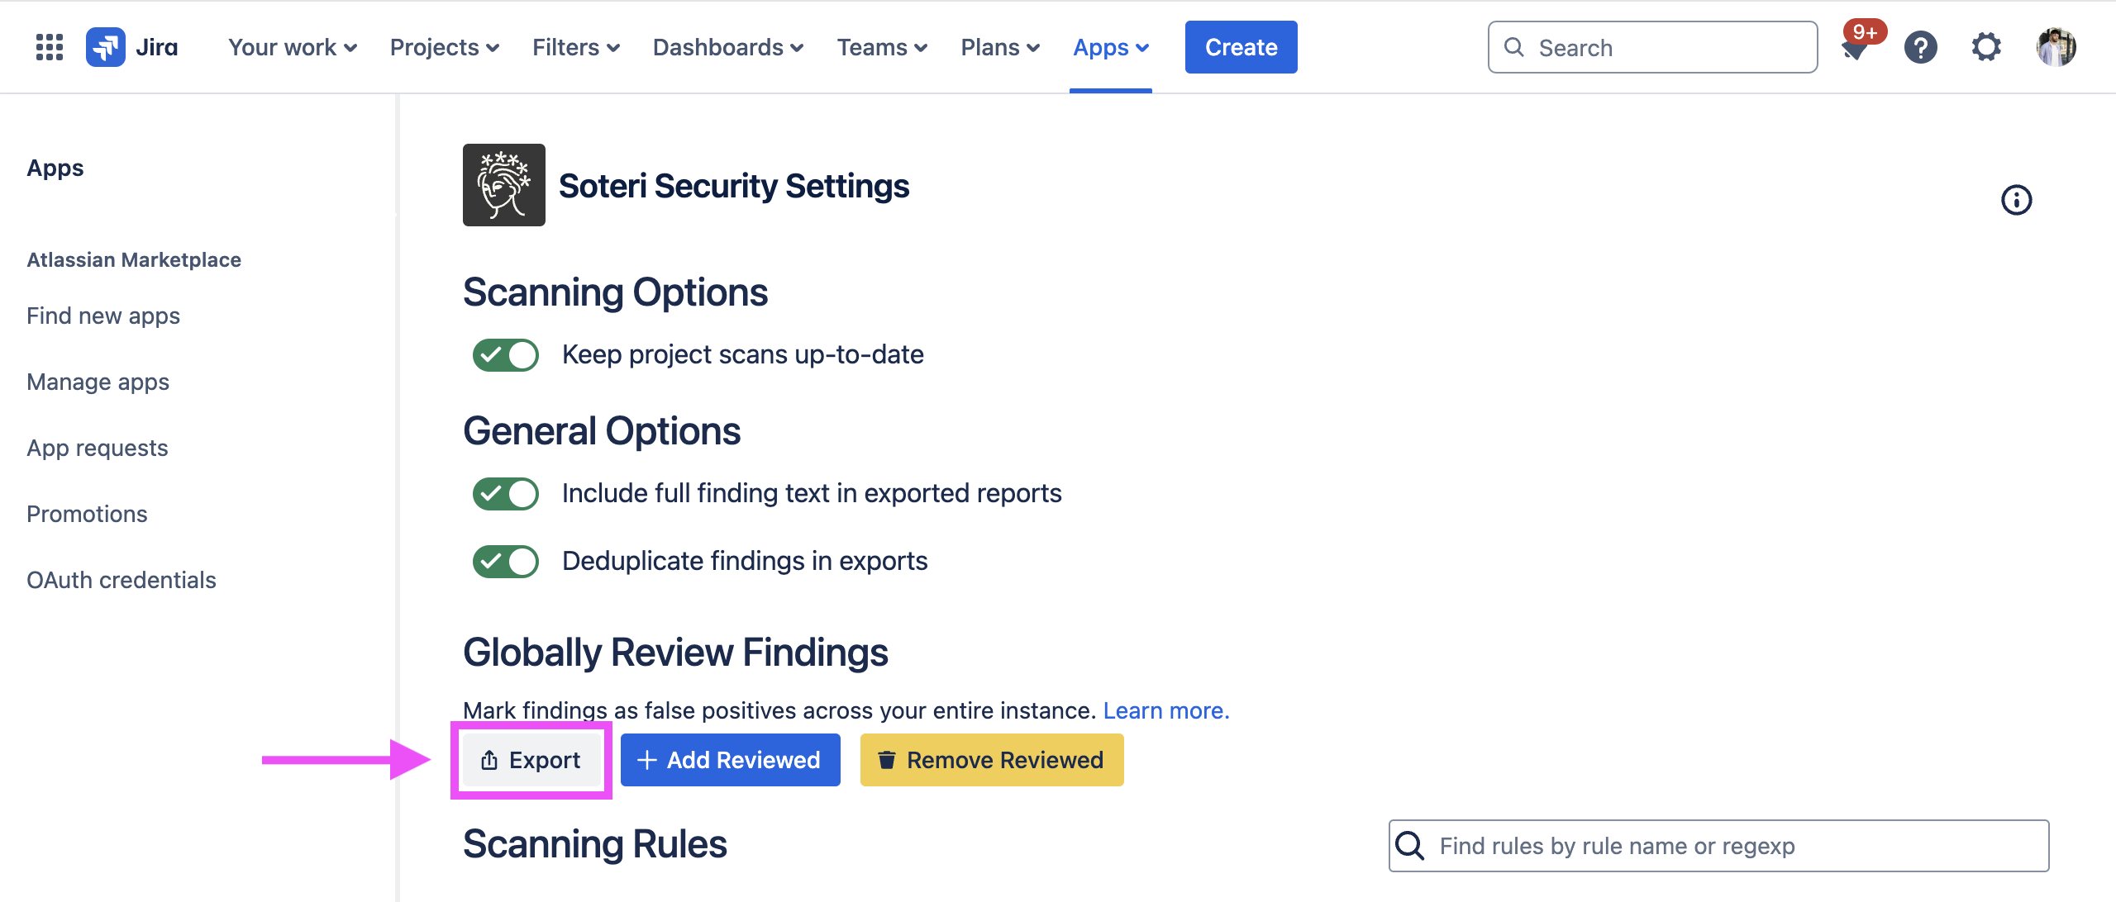Click the Add Reviewed button

pos(730,760)
